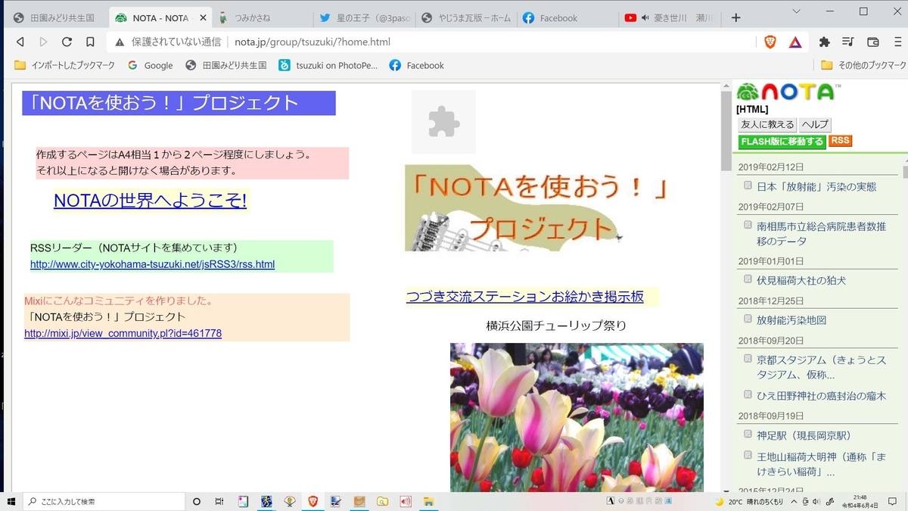Open page 王地山稲荷大明神
908x511 pixels.
pyautogui.click(x=821, y=464)
